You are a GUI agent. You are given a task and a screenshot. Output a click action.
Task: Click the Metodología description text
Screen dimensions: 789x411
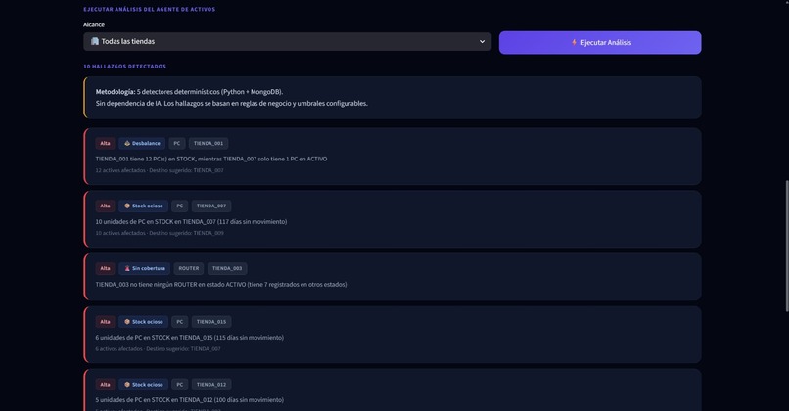coord(231,98)
